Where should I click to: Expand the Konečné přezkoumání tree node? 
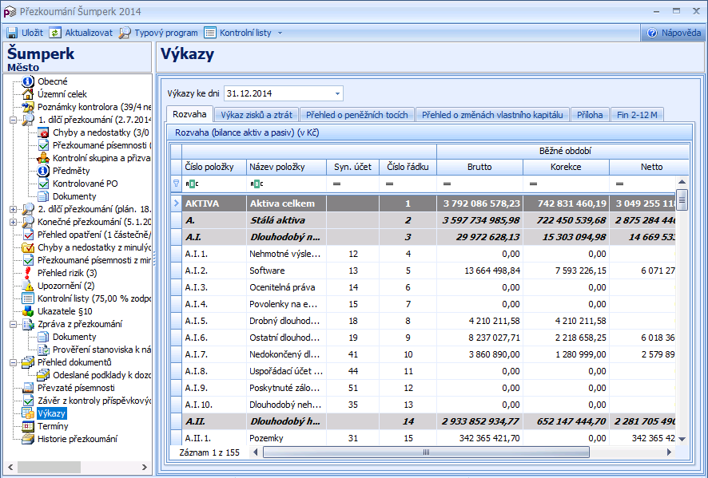coord(13,222)
